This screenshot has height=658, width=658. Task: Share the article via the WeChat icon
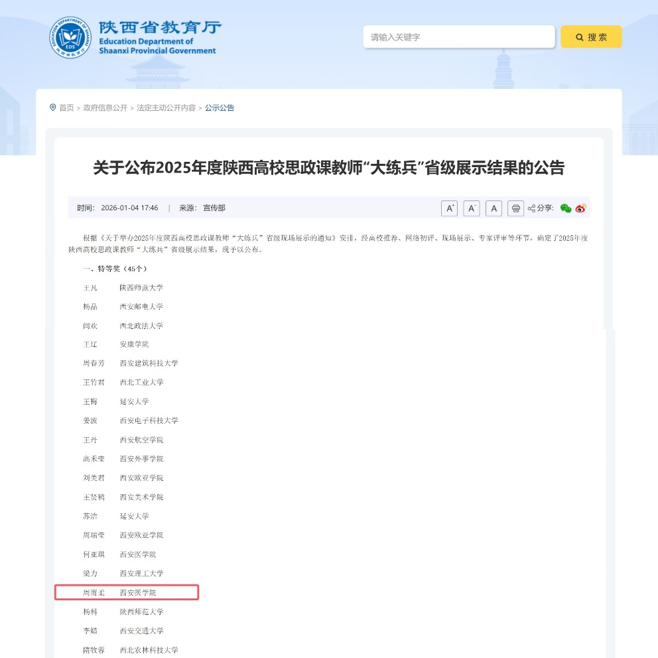tap(565, 208)
